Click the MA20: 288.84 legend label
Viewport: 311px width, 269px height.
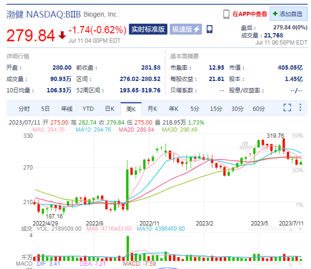pos(137,130)
